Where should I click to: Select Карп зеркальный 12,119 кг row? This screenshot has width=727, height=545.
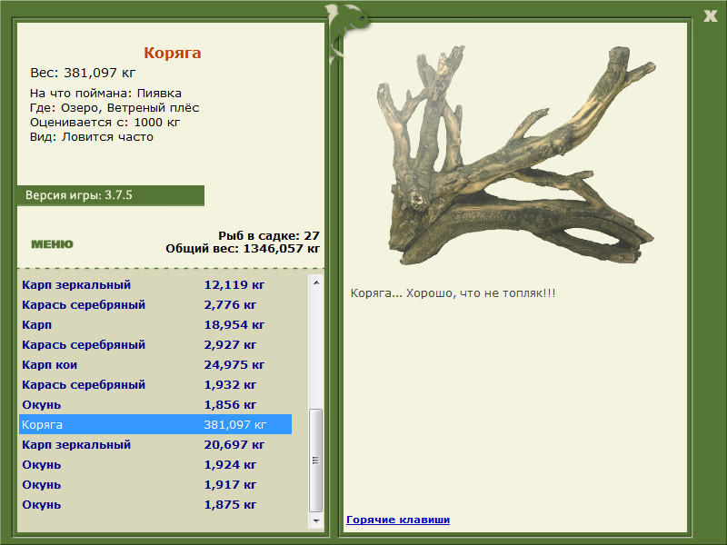[x=155, y=284]
